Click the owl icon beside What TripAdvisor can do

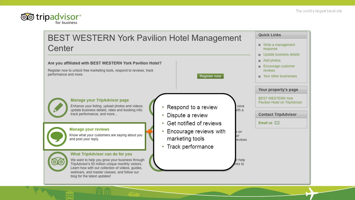point(58,161)
